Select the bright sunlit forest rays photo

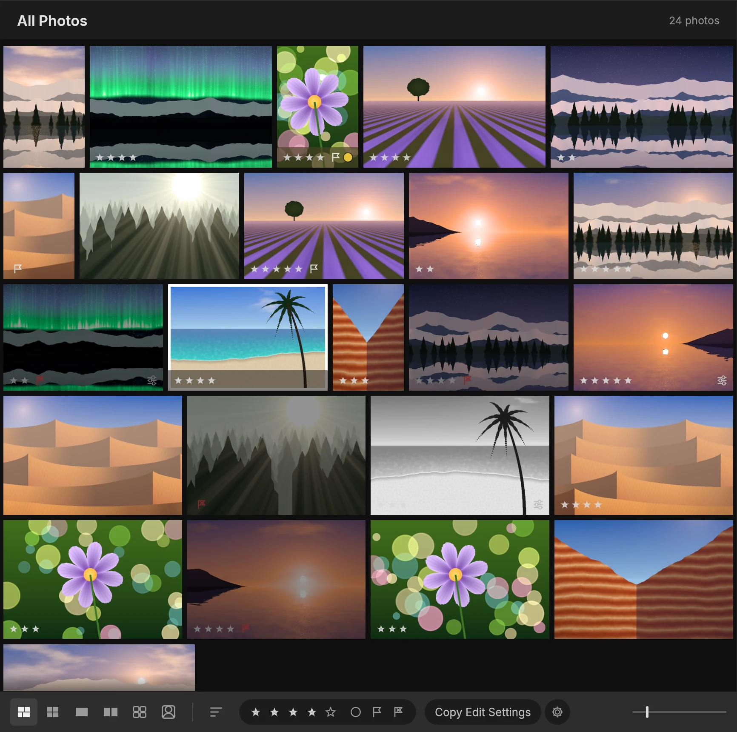point(159,226)
